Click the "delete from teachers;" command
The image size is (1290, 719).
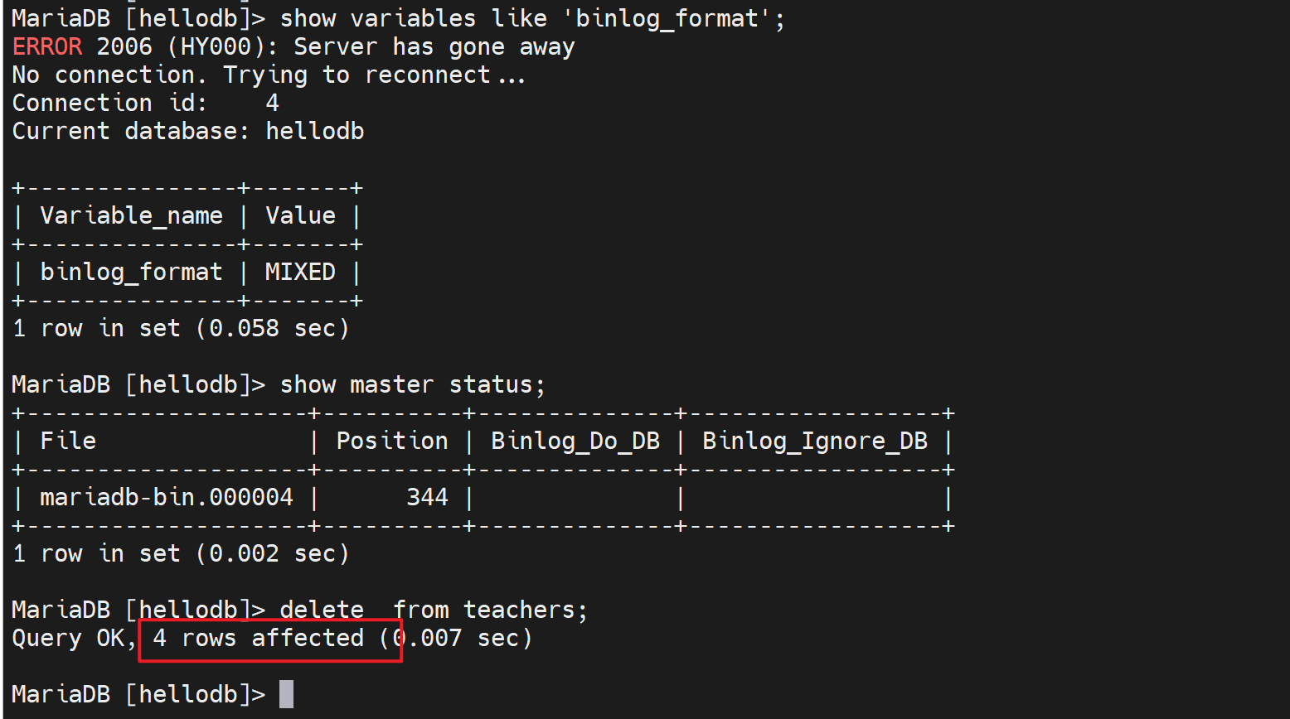point(434,610)
